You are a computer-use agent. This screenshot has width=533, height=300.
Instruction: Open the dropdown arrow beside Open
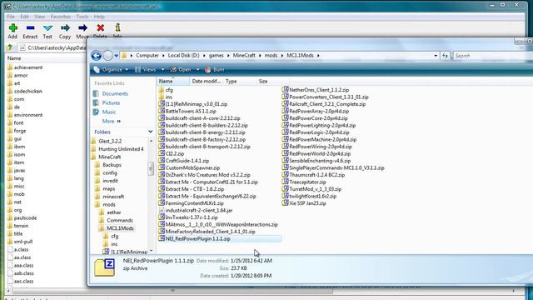(197, 70)
